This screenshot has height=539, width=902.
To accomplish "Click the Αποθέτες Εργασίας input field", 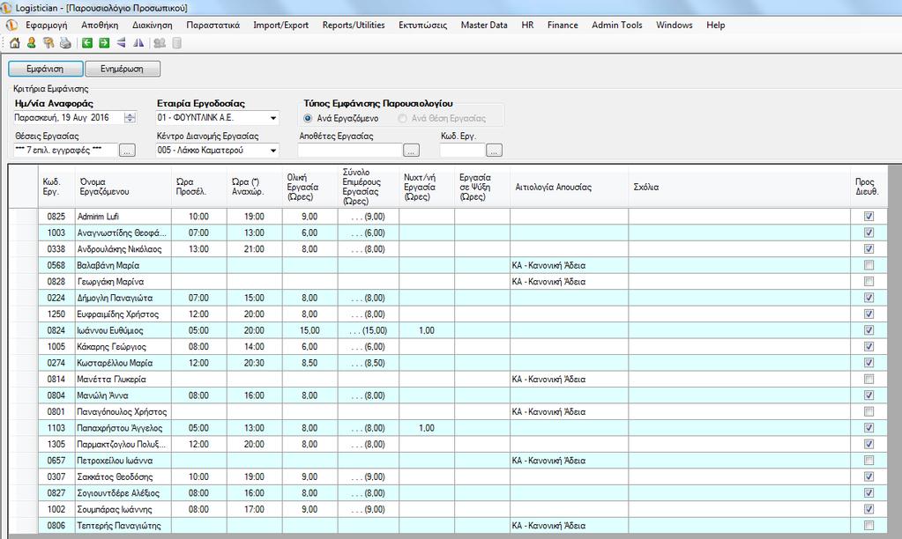I will tap(350, 151).
